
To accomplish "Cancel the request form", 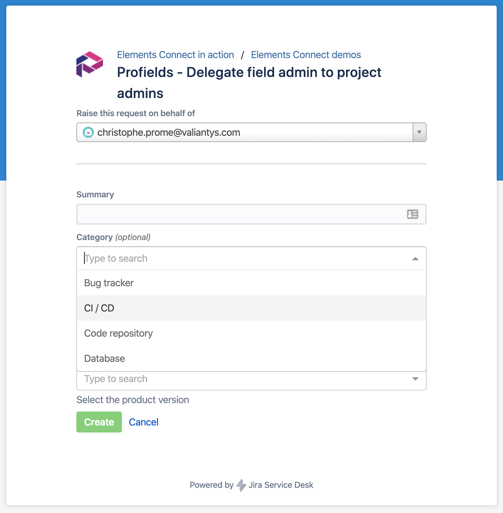I will 144,422.
